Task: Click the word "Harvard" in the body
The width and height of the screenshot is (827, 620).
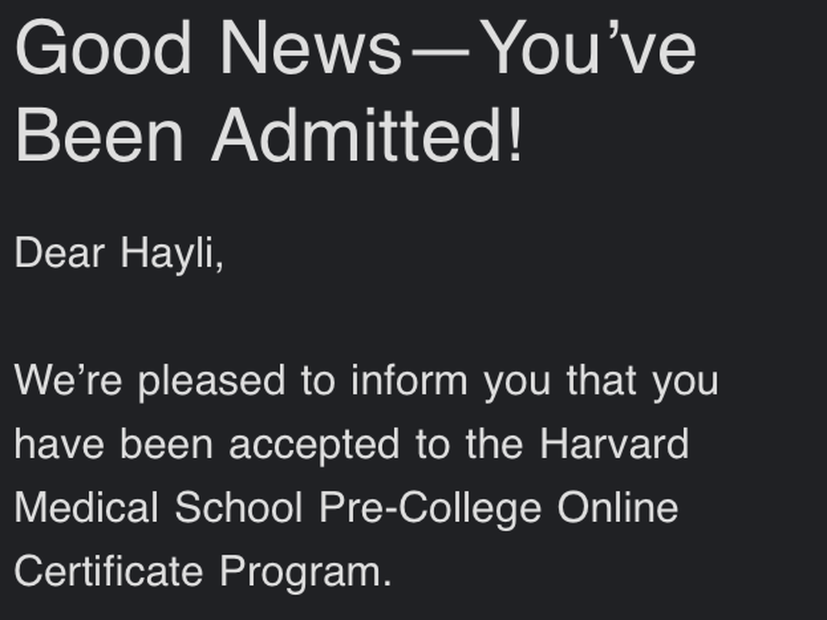Action: (x=614, y=444)
